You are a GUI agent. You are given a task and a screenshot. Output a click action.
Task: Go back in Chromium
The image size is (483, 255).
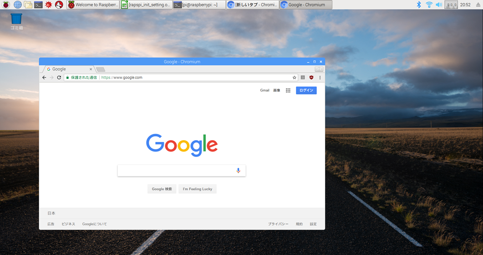(44, 77)
